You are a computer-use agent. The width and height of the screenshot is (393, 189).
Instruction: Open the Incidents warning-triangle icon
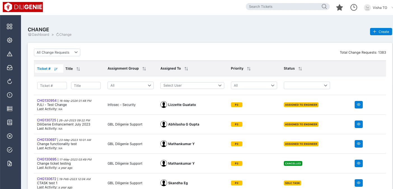10,54
